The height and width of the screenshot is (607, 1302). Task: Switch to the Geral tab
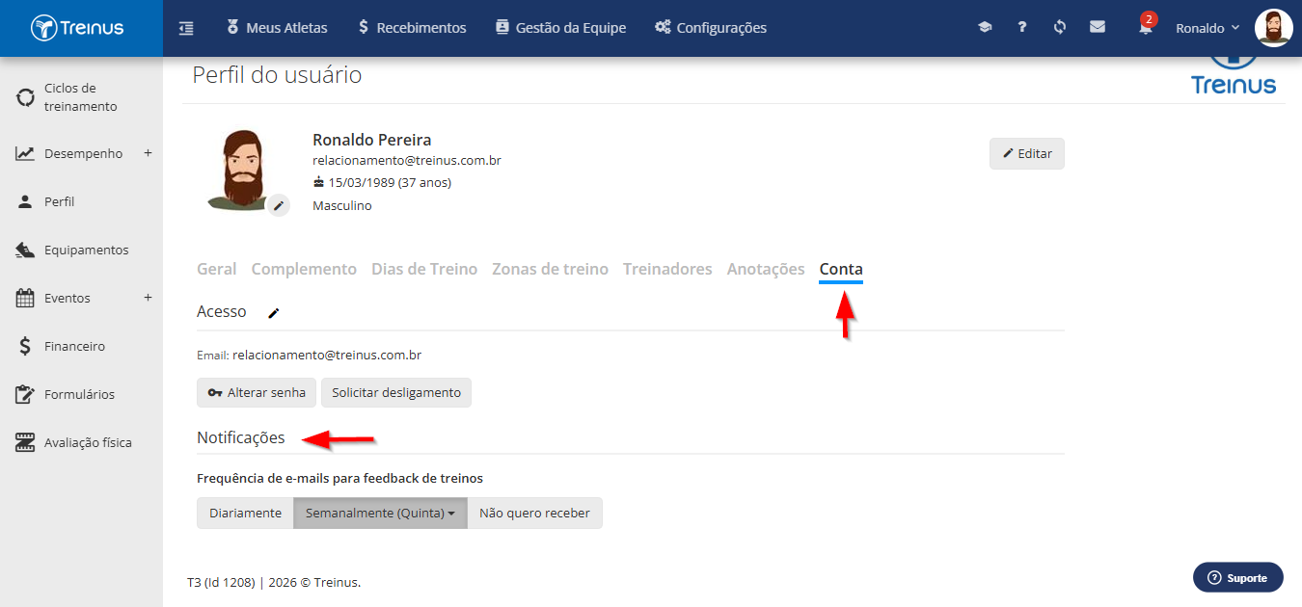tap(217, 269)
